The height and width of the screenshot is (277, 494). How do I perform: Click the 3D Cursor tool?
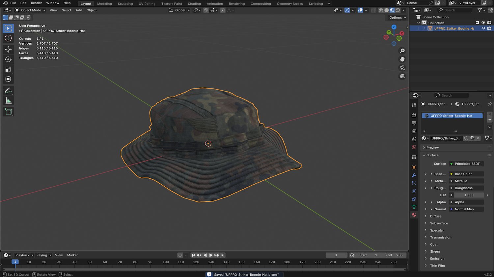click(x=8, y=38)
